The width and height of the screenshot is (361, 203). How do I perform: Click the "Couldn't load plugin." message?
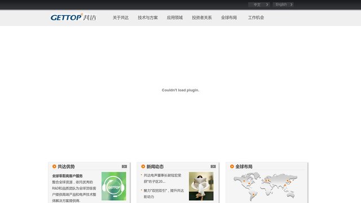click(180, 90)
